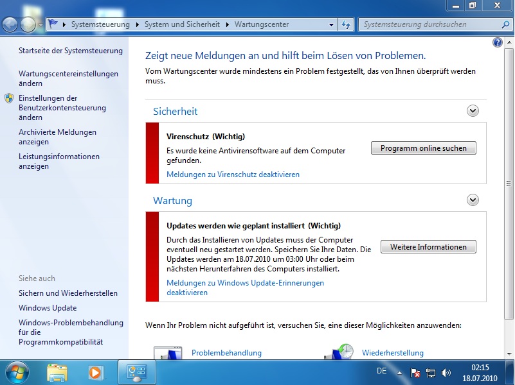Click Systemsteuerung in the breadcrumb path
Viewport: 515px width, 385px height.
(x=100, y=24)
